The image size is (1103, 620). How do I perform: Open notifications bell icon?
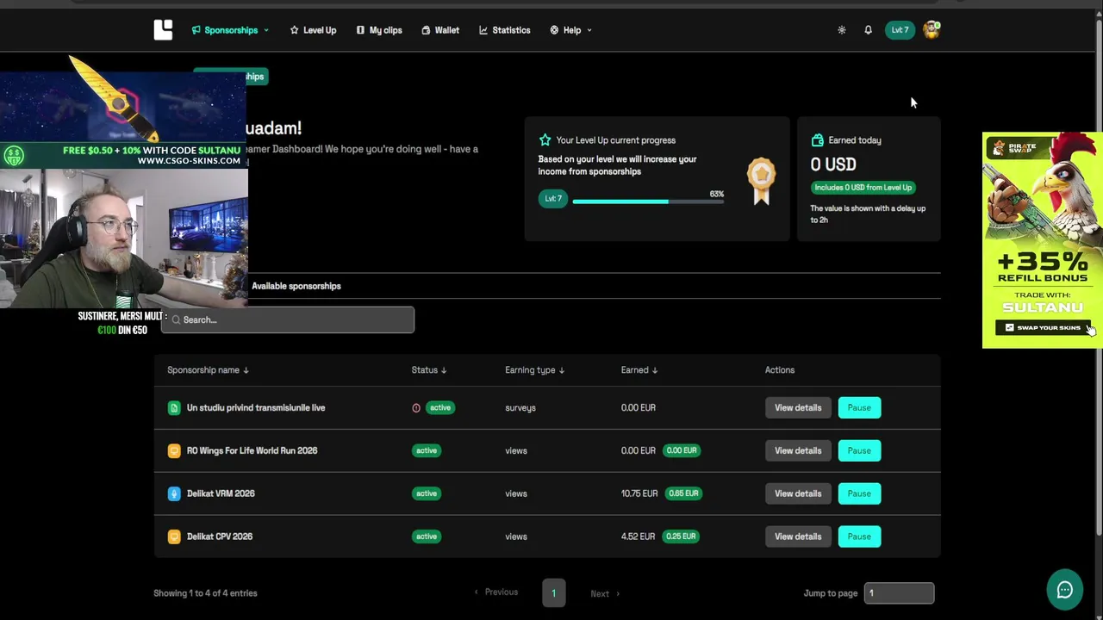[x=868, y=30]
